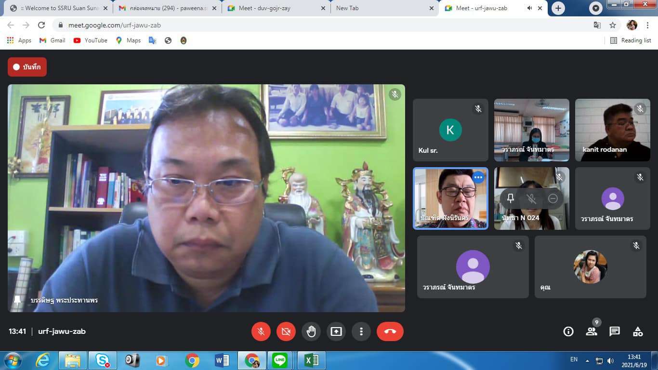Screen dimensions: 658x370
Task: Toggle the microphone mute button
Action: click(x=261, y=331)
